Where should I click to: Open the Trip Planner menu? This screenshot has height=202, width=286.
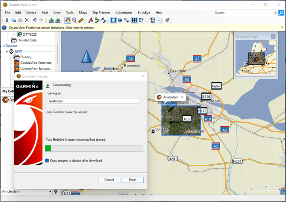coord(101,13)
